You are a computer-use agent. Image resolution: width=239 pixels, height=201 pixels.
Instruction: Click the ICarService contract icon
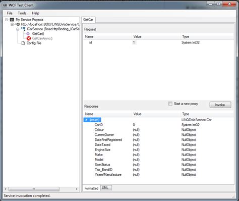(23, 29)
